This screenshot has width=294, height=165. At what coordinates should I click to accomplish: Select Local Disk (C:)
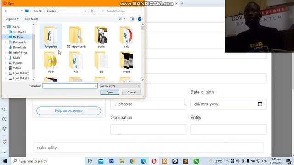[21, 73]
